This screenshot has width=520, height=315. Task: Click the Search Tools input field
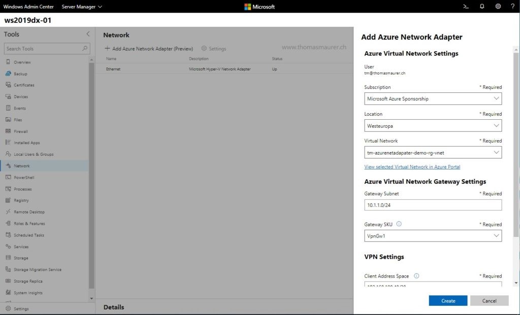[47, 48]
